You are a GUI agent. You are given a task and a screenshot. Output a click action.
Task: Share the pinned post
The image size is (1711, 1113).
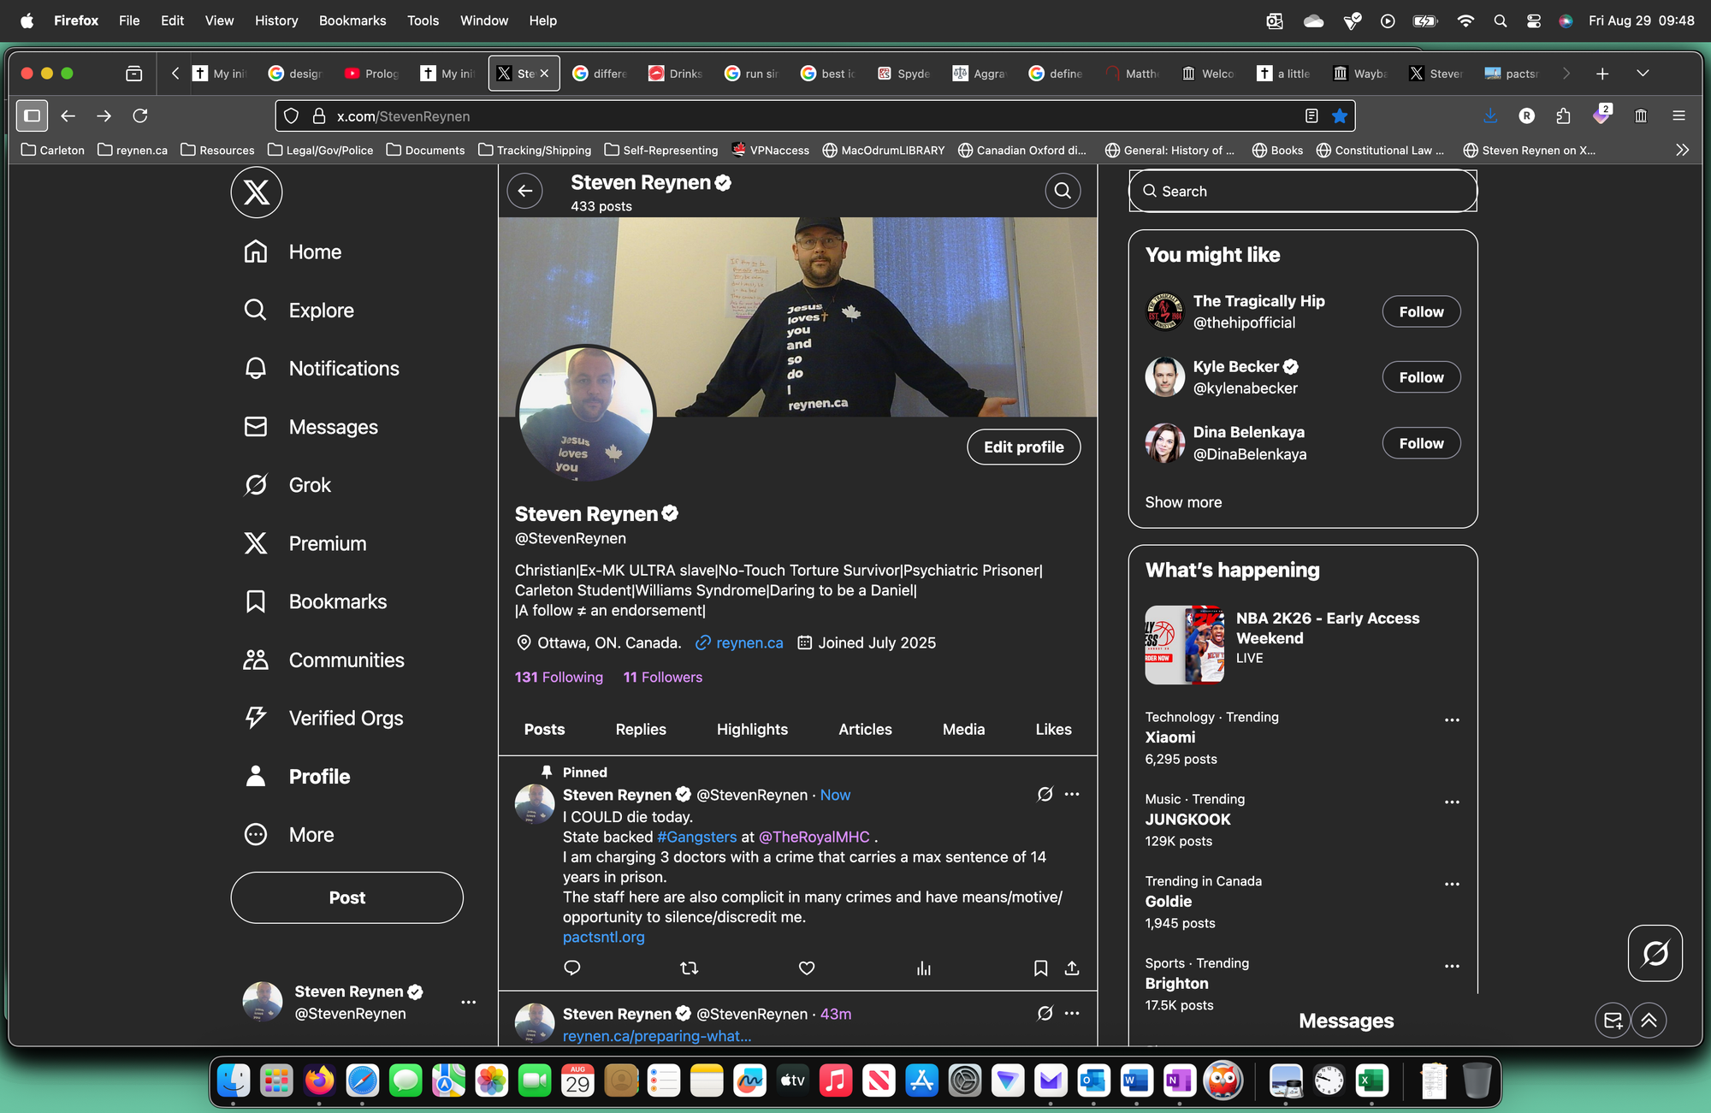point(1071,968)
